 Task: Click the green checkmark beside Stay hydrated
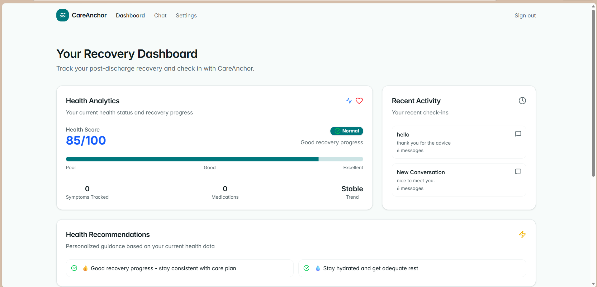[306, 268]
